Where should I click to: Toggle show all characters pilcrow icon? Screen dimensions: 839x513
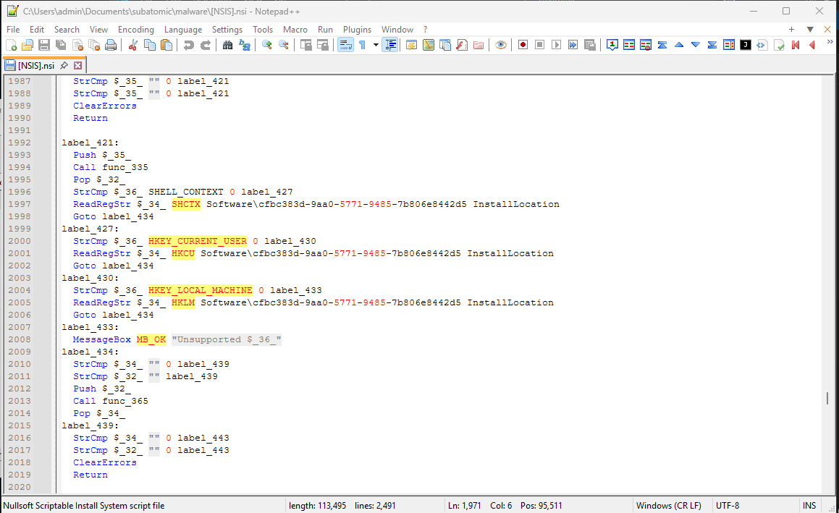click(362, 45)
